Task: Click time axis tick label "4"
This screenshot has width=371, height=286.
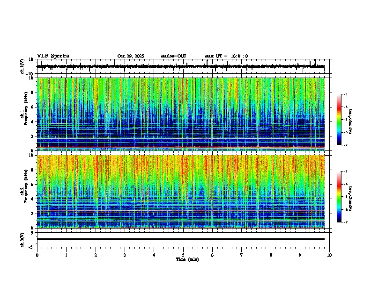Action: [154, 255]
